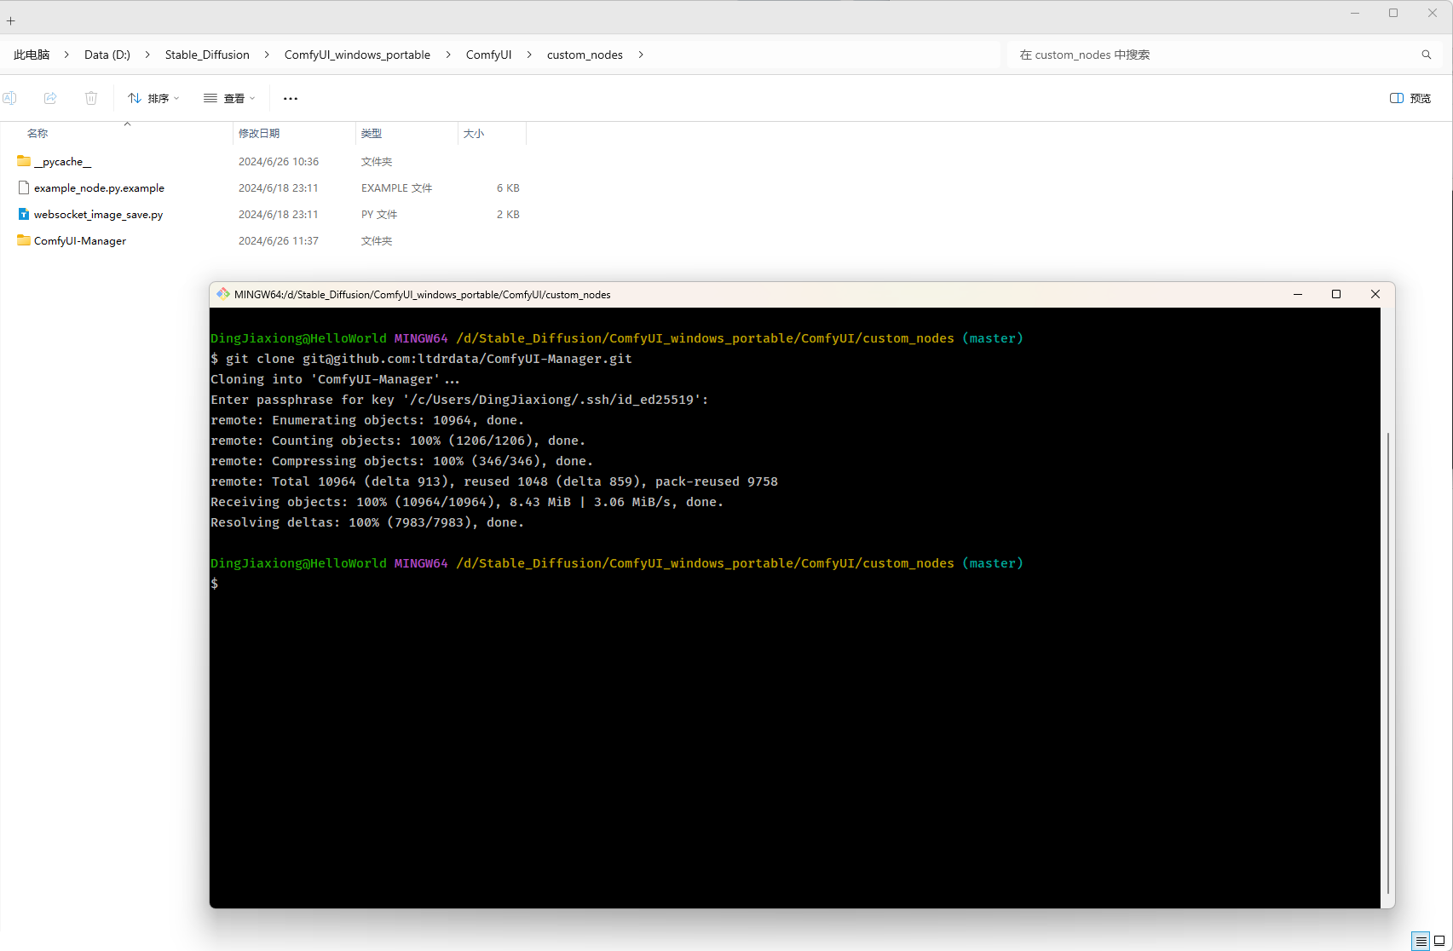Click the example_node.py.example file name
Image resolution: width=1453 pixels, height=951 pixels.
point(99,187)
